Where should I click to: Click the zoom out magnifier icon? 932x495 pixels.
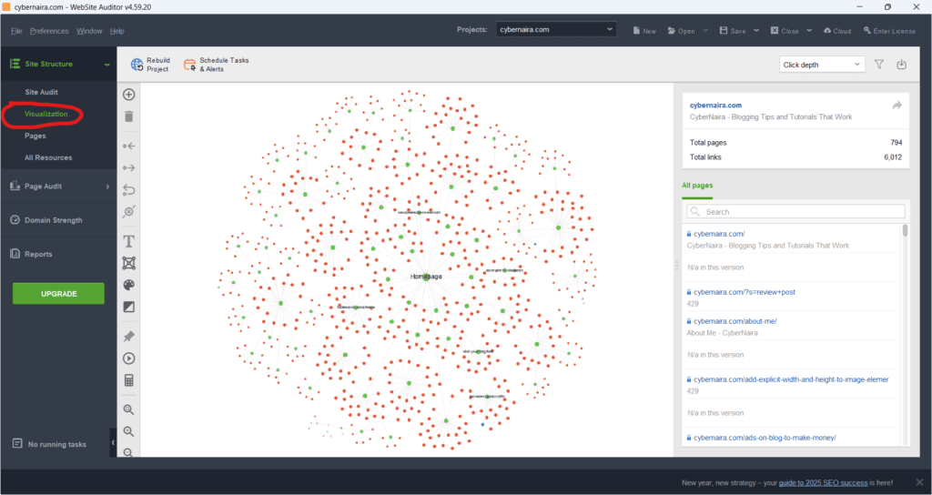(x=128, y=452)
